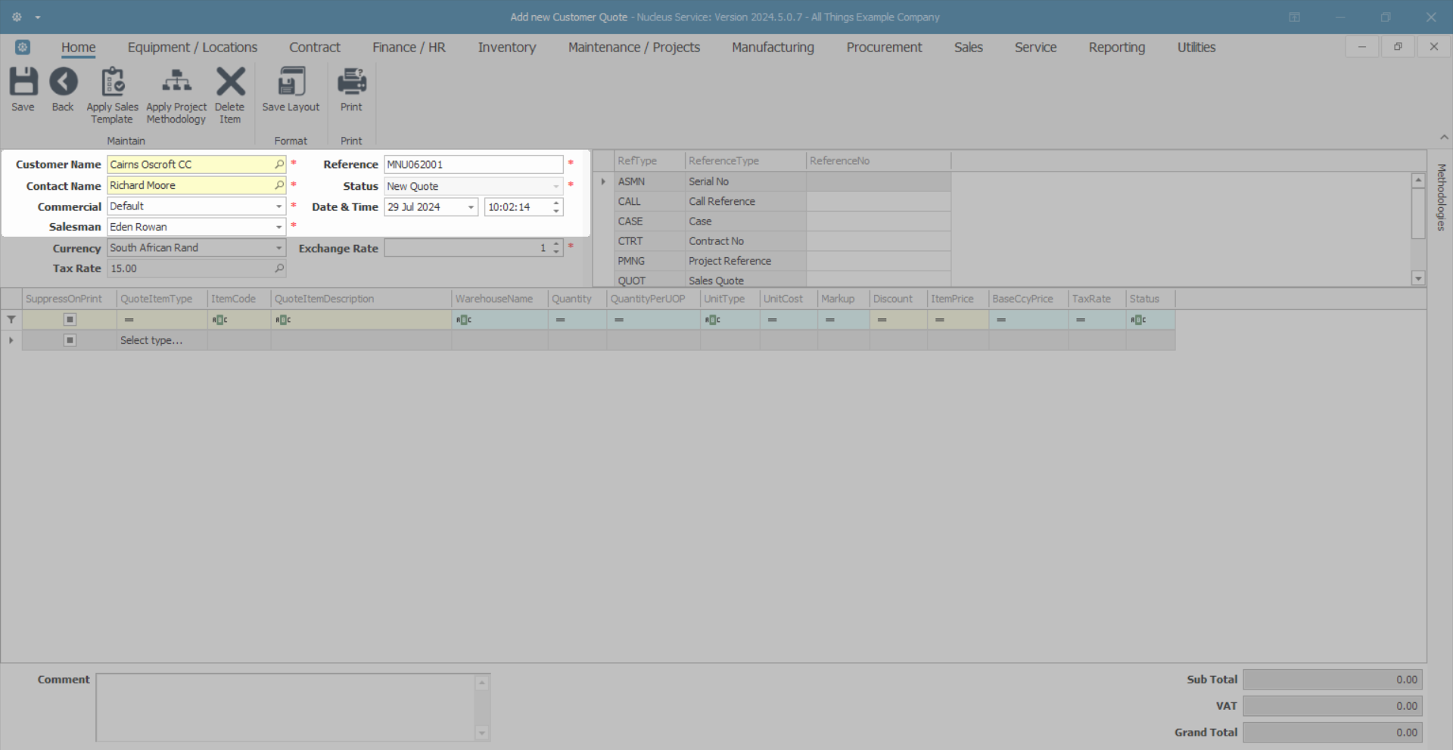Click the QuoteItemType equals filter icon
The width and height of the screenshot is (1453, 750).
click(129, 320)
